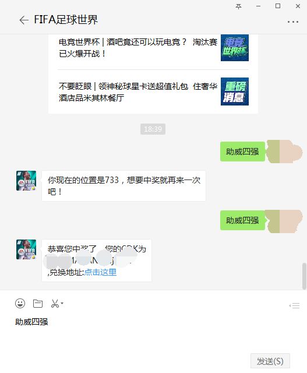Open the 不要眨眼 领神秘球星卡 article headline
The height and width of the screenshot is (373, 307).
(138, 92)
